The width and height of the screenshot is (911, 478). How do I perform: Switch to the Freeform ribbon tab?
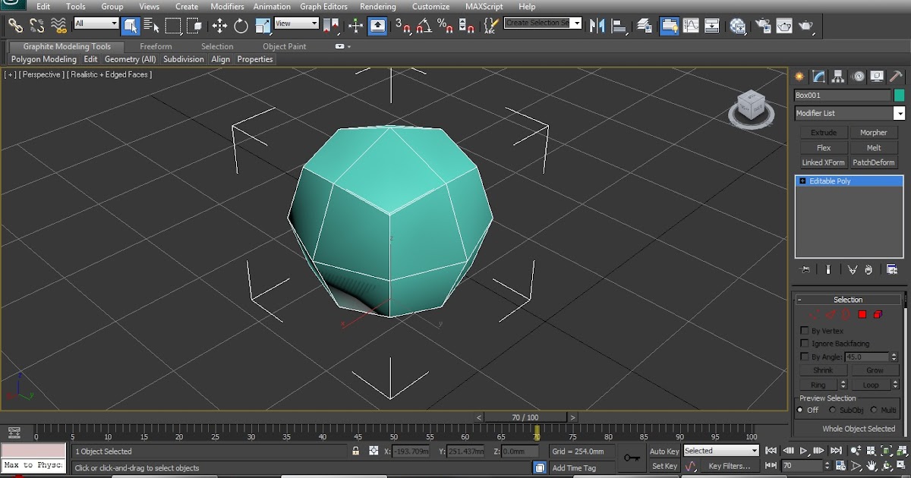click(156, 46)
